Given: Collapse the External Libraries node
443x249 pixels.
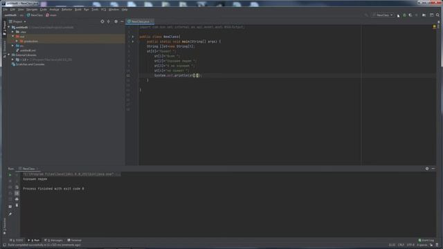Looking at the screenshot, I should 9,55.
